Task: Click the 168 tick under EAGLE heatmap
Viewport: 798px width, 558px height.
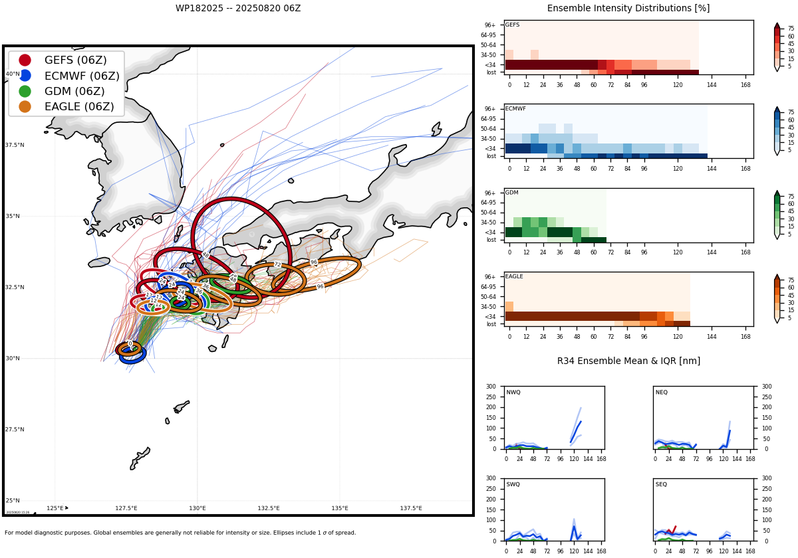Action: coord(745,337)
